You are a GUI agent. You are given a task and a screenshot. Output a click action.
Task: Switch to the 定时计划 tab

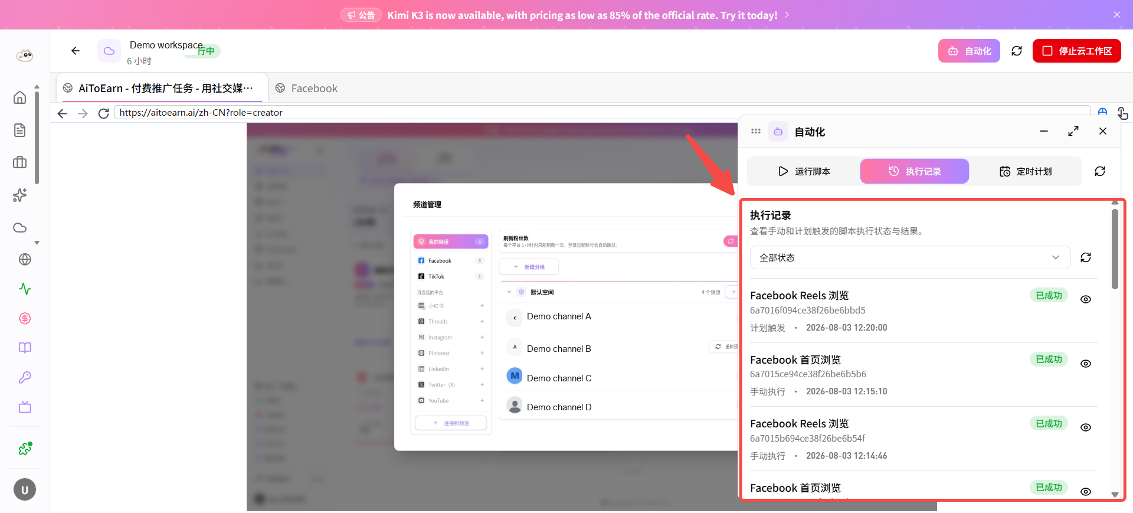coord(1026,171)
